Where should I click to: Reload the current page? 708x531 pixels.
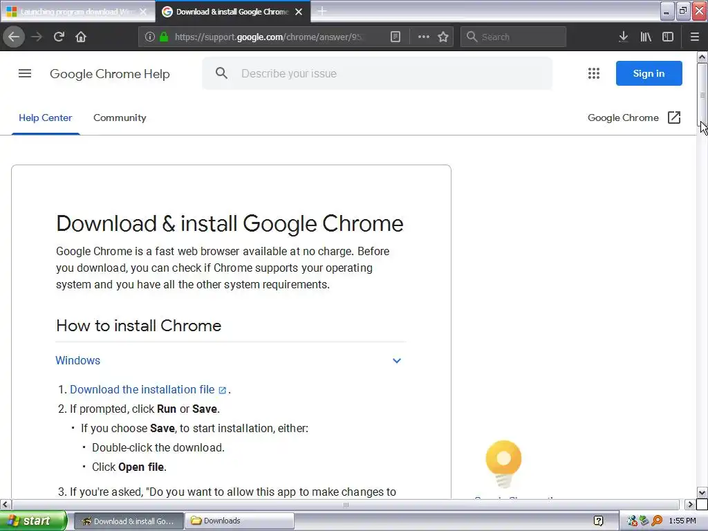[59, 37]
